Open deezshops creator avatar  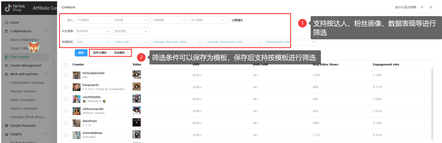coord(76,123)
